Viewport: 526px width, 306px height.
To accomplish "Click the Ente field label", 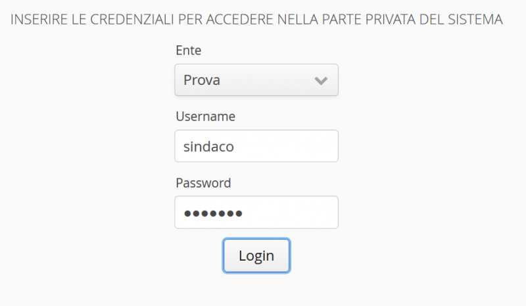I will 189,50.
